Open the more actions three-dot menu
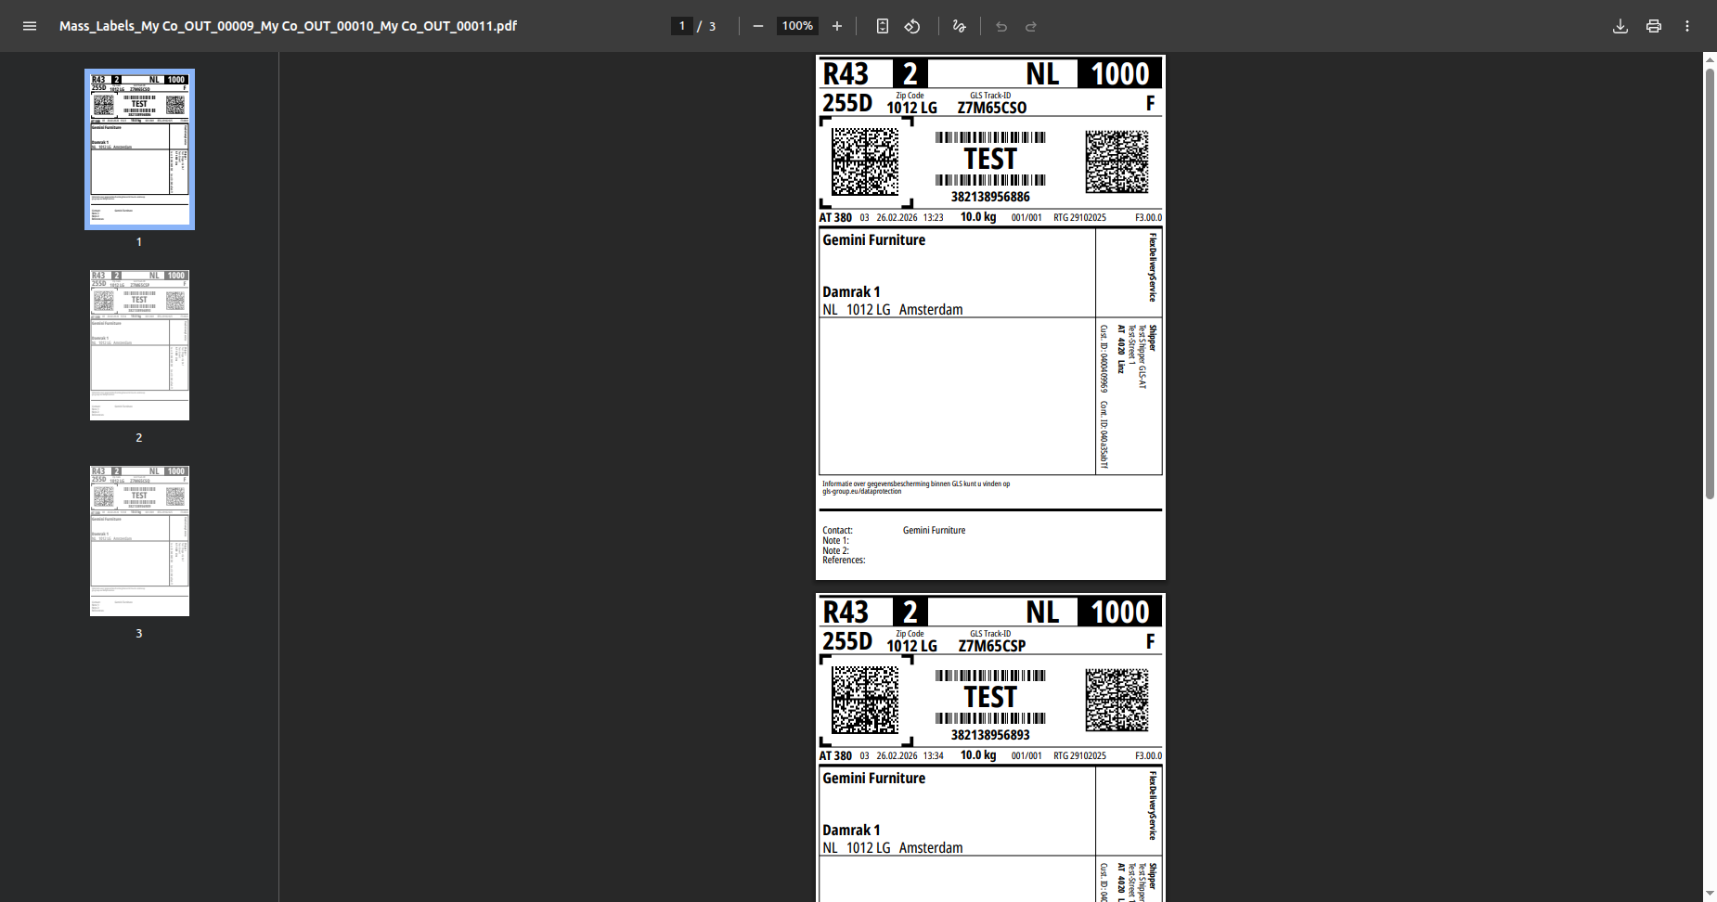 pos(1687,26)
